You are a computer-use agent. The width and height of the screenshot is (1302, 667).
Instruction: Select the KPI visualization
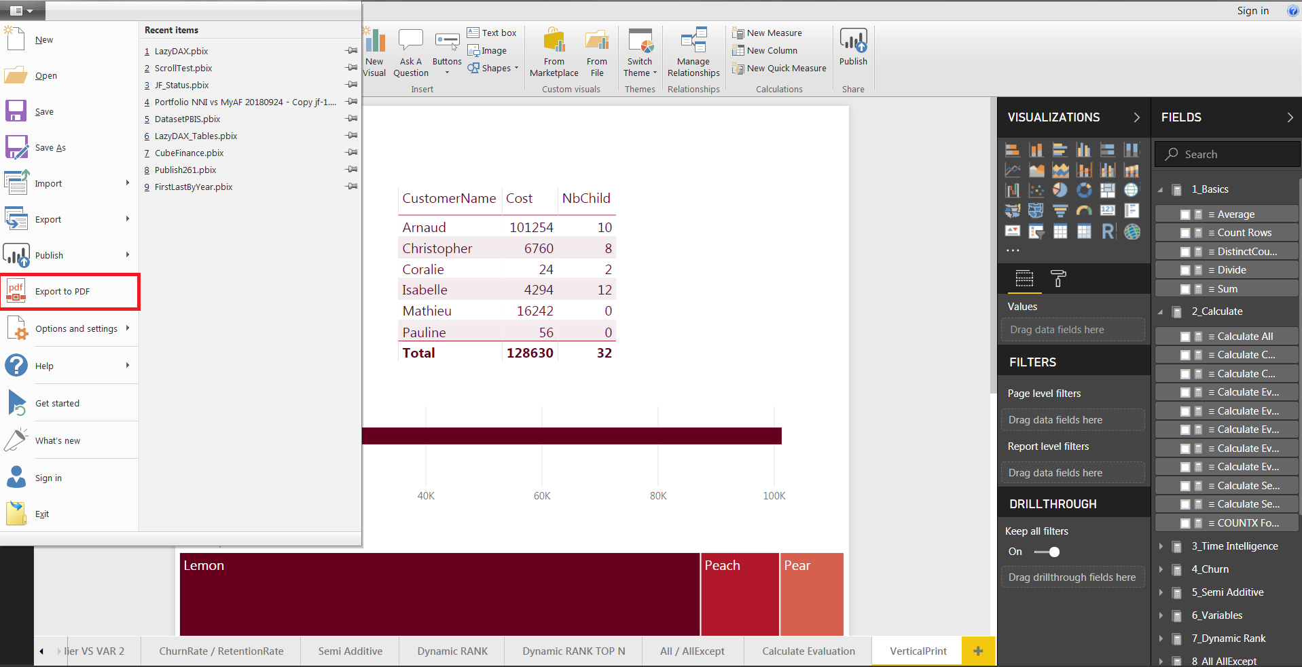pyautogui.click(x=1013, y=231)
